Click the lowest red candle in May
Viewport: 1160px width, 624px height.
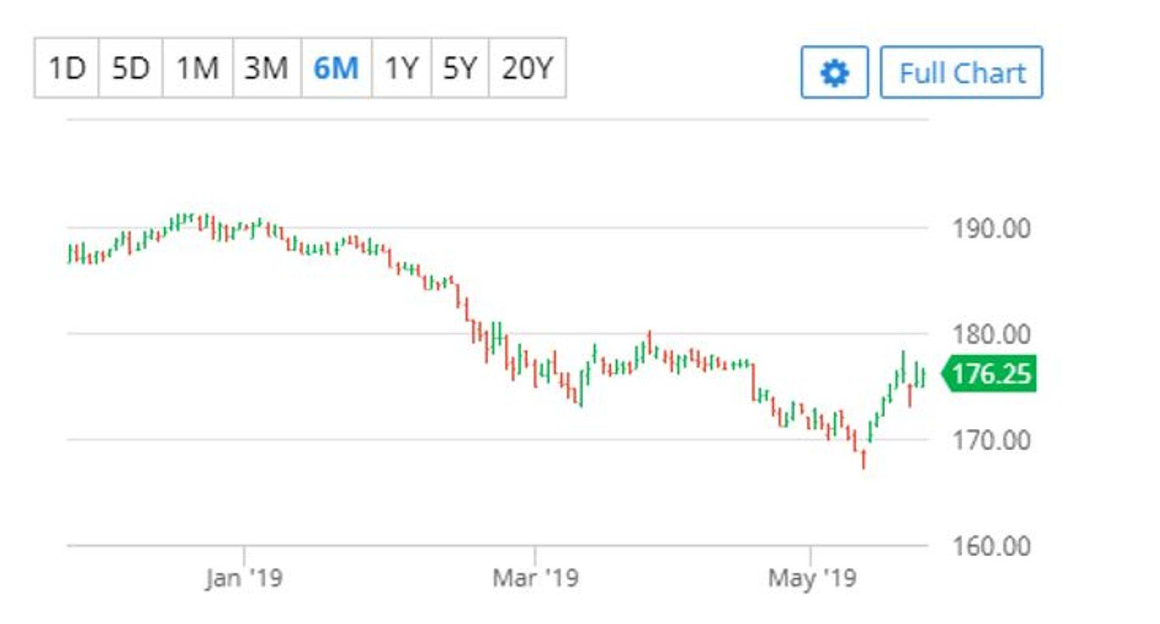pos(864,459)
